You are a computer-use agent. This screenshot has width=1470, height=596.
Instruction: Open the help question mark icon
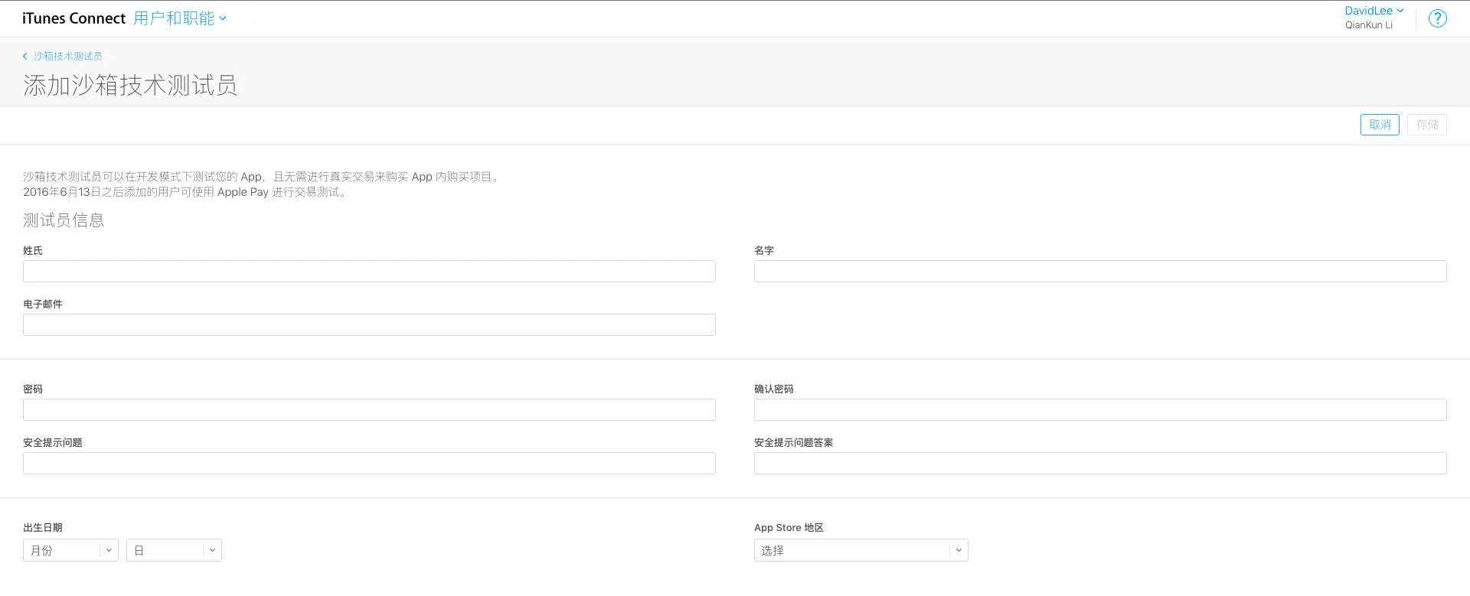1437,18
